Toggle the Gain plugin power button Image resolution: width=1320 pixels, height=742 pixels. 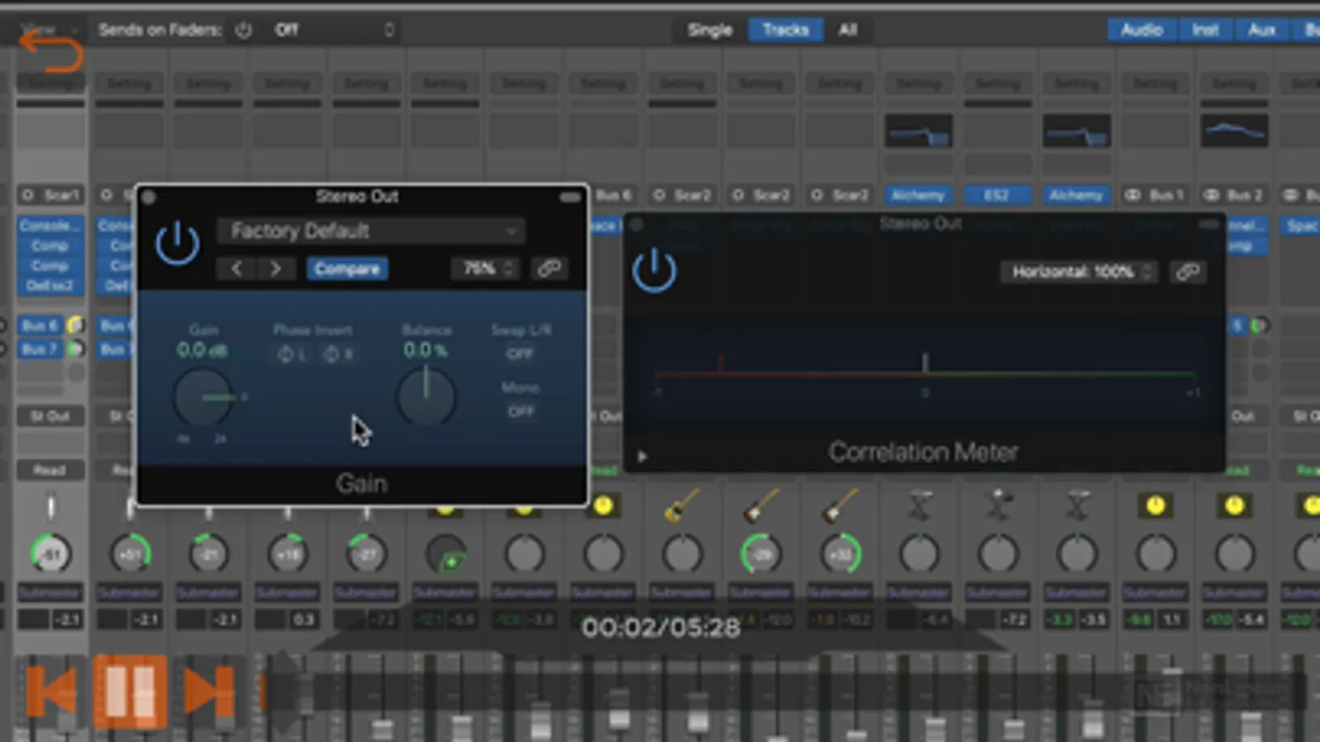pyautogui.click(x=177, y=244)
